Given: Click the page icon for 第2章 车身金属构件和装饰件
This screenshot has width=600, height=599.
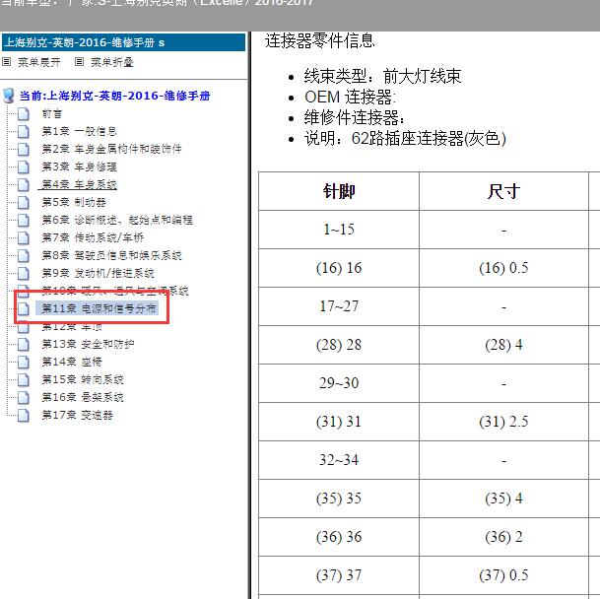Looking at the screenshot, I should 24,149.
